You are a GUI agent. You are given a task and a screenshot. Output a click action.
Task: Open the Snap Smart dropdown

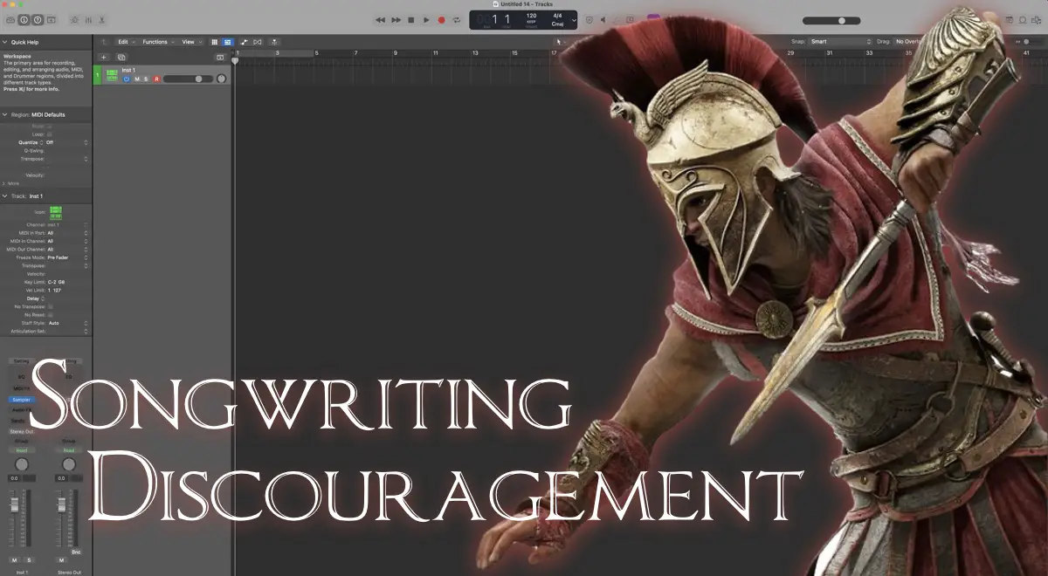pyautogui.click(x=840, y=42)
